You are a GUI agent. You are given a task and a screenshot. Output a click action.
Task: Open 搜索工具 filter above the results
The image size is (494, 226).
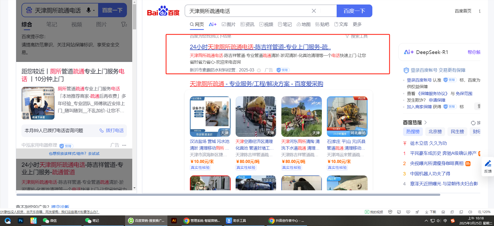click(356, 36)
